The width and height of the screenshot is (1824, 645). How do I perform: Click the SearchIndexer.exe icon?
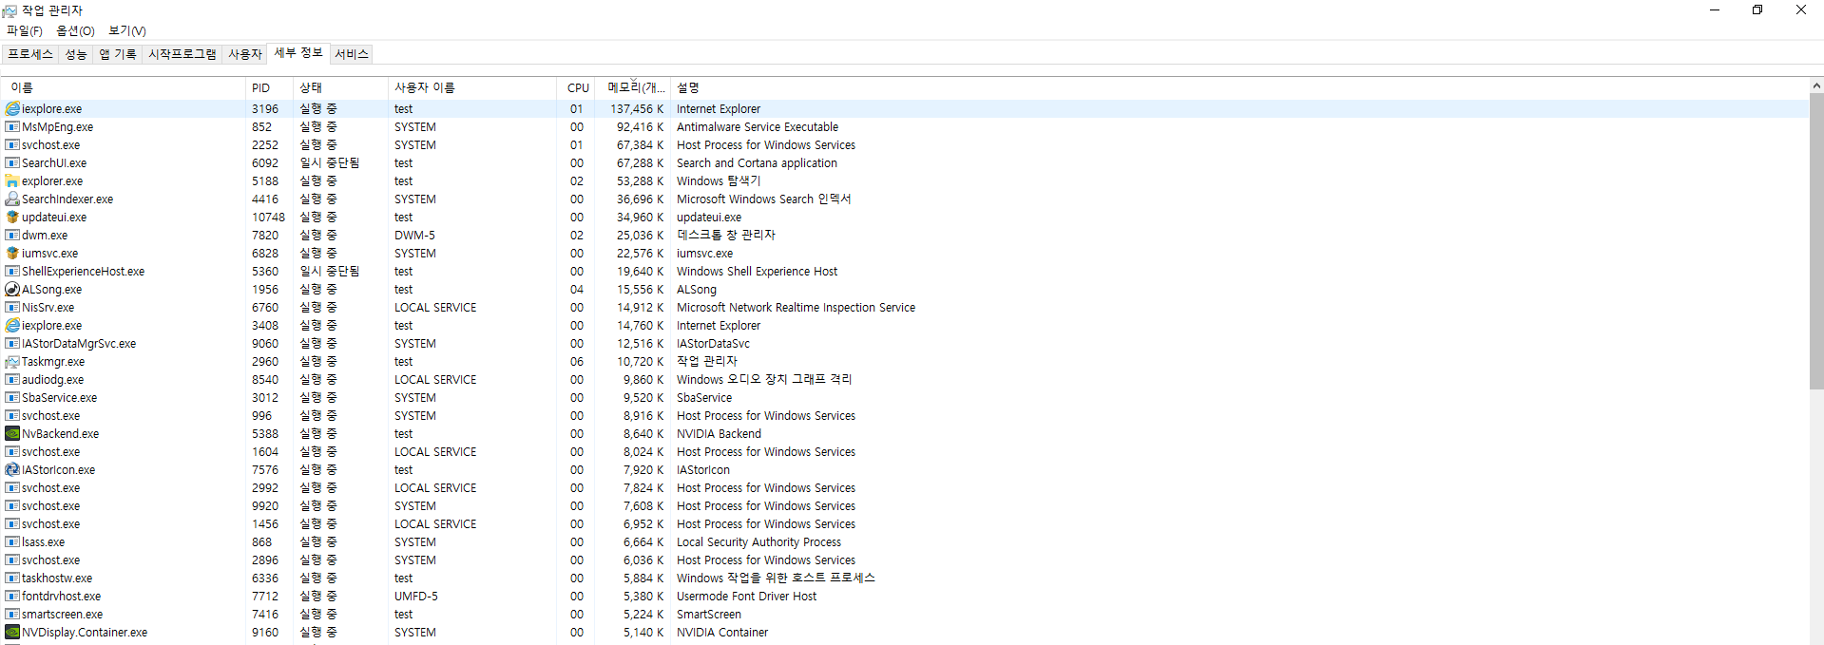click(x=12, y=199)
